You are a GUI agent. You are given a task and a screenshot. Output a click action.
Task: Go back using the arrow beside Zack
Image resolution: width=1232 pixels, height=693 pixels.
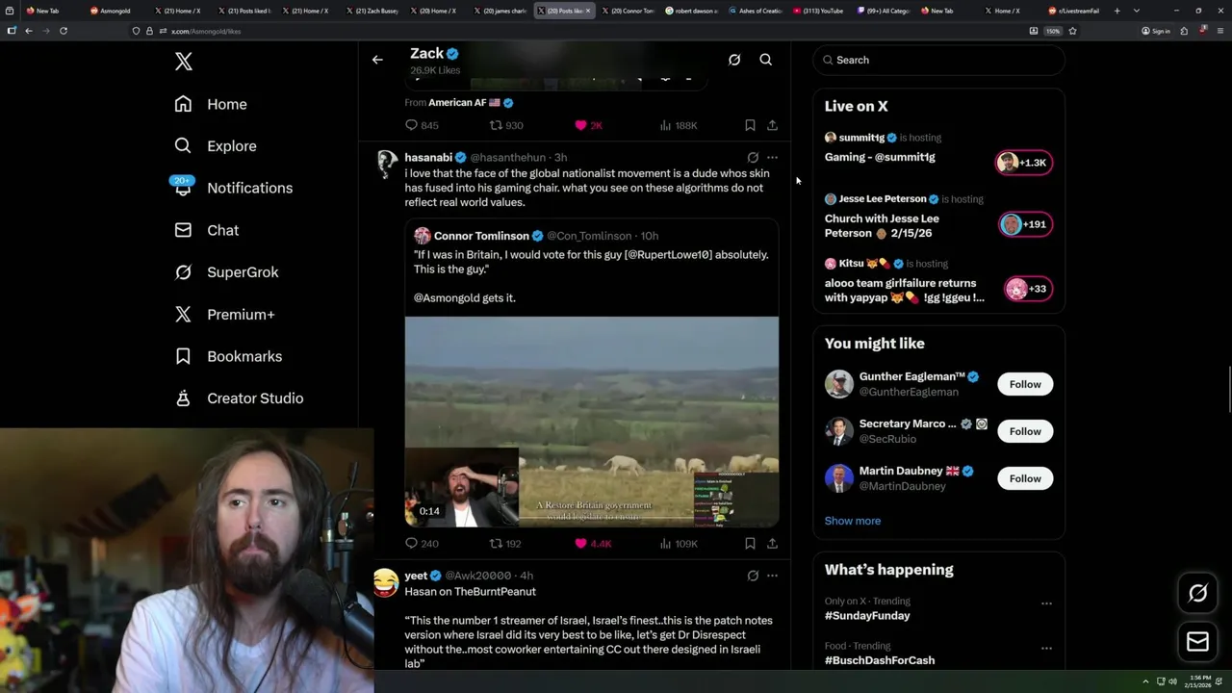pos(377,60)
